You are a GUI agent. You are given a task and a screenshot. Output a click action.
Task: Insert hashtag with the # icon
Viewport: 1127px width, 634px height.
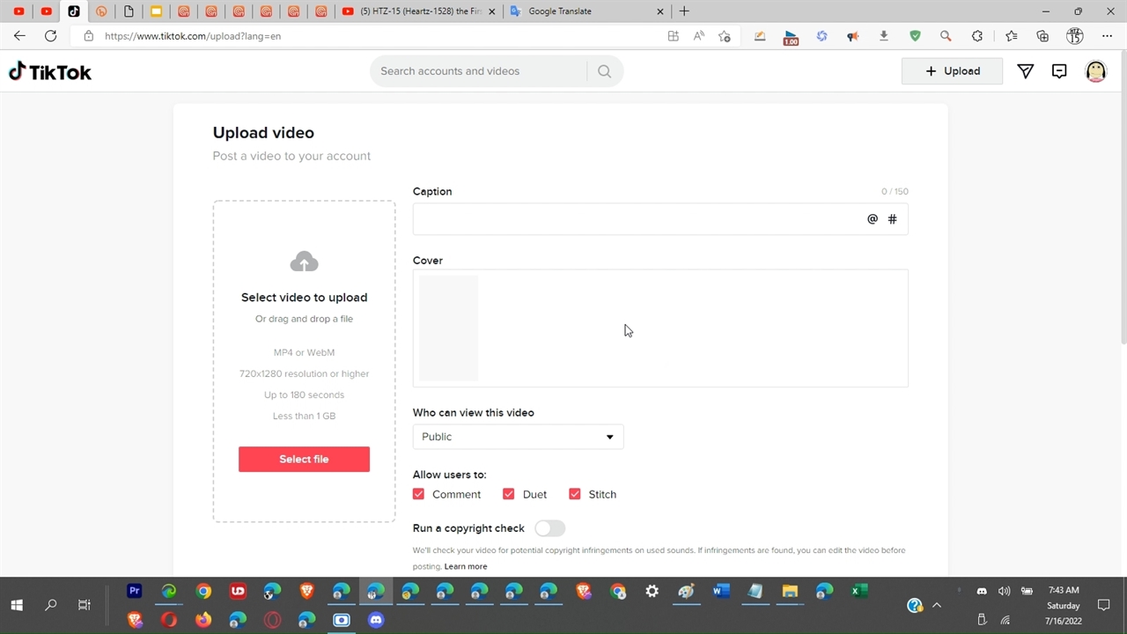pos(892,219)
